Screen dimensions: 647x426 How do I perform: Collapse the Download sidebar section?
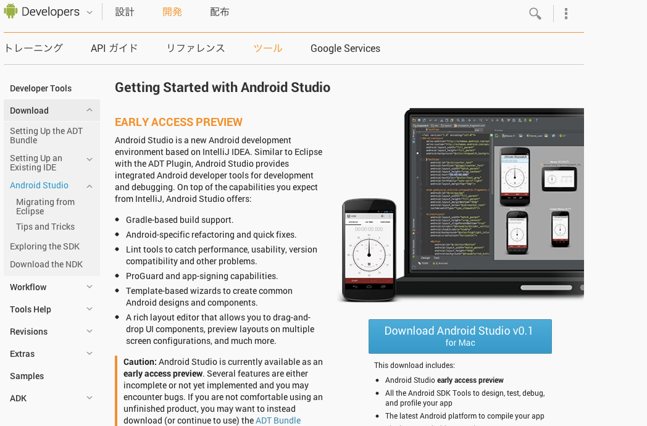[x=90, y=111]
